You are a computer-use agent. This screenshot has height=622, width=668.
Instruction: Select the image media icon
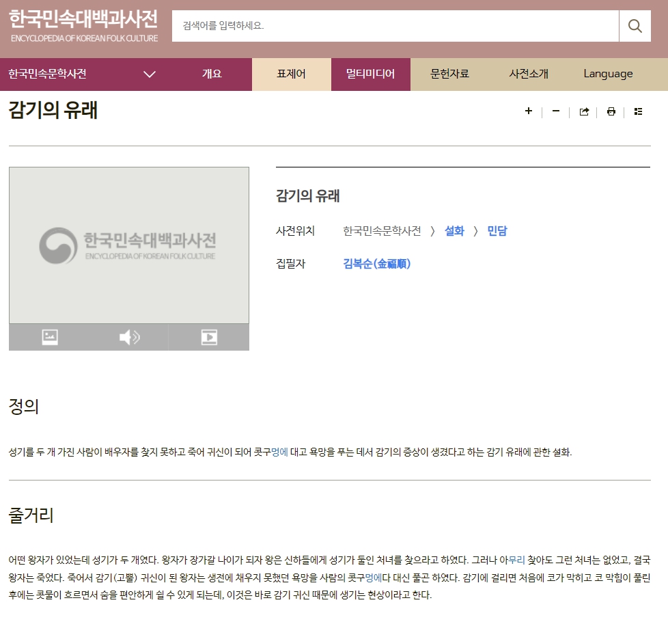point(50,337)
